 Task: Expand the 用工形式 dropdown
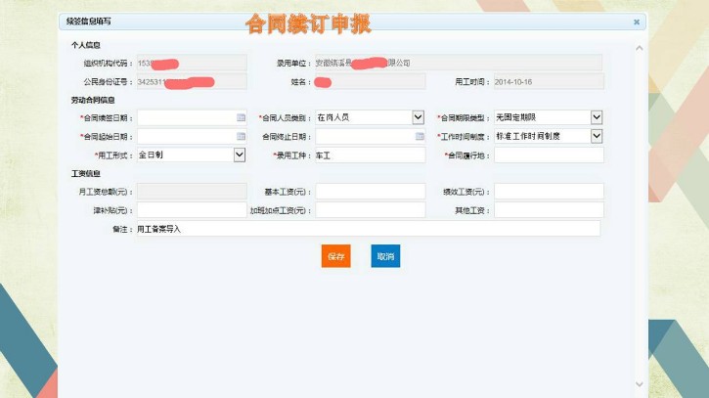click(x=240, y=155)
